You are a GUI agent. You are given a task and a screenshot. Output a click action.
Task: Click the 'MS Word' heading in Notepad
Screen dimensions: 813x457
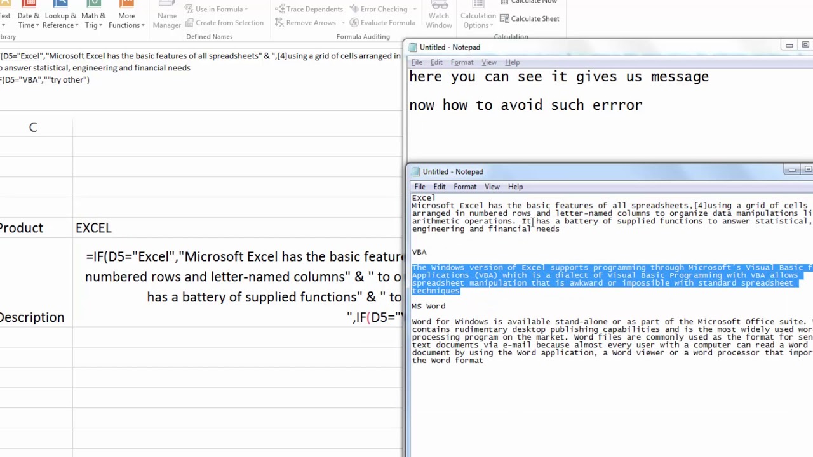click(x=429, y=306)
